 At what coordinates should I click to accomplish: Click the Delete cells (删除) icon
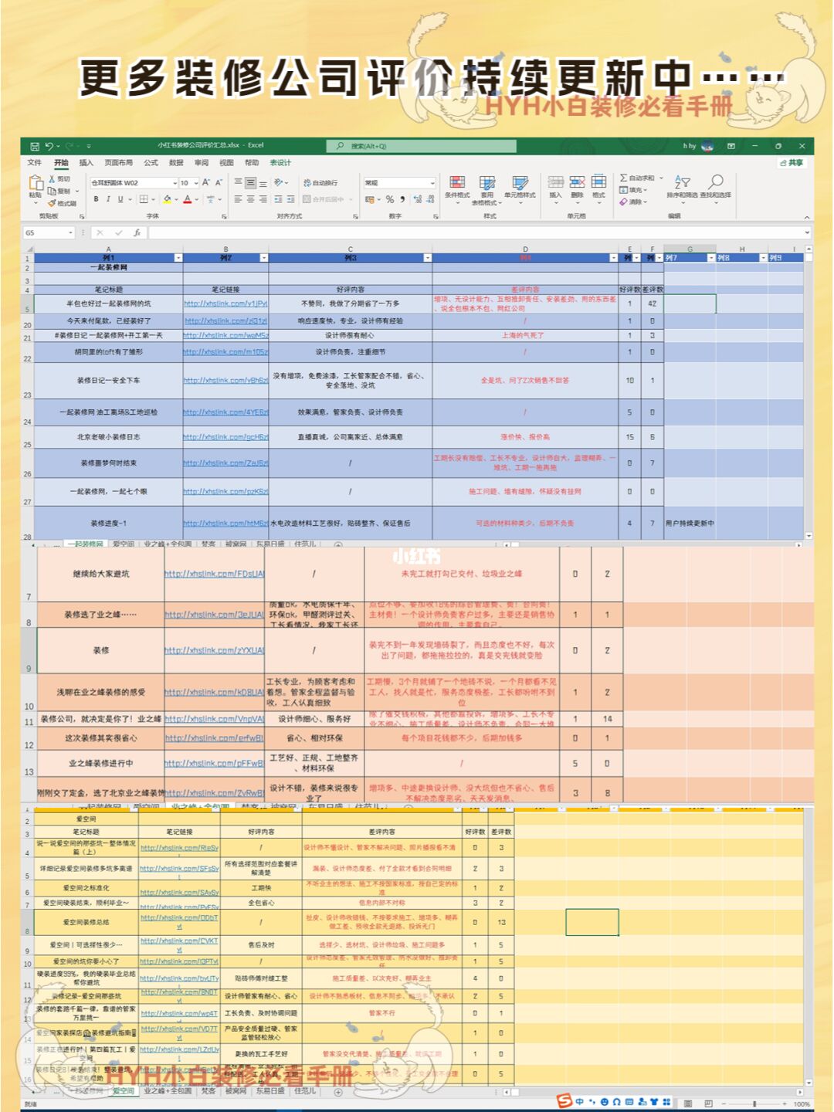pos(577,182)
